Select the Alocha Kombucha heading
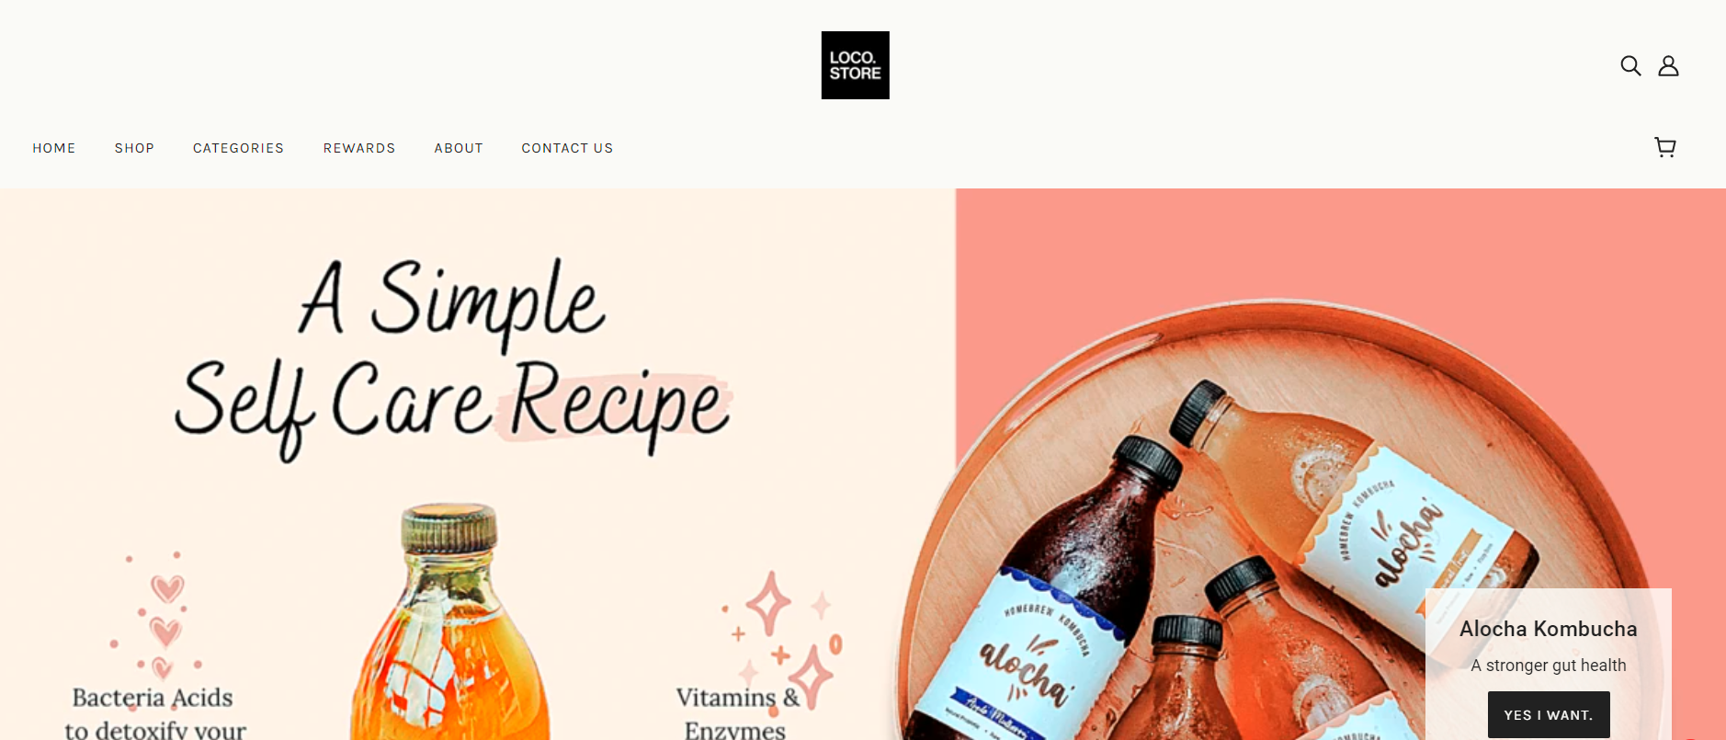The width and height of the screenshot is (1726, 740). tap(1549, 629)
